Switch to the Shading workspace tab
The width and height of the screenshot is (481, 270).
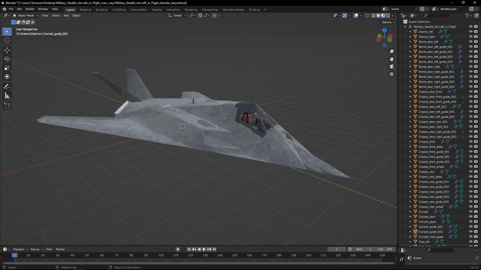tap(157, 10)
